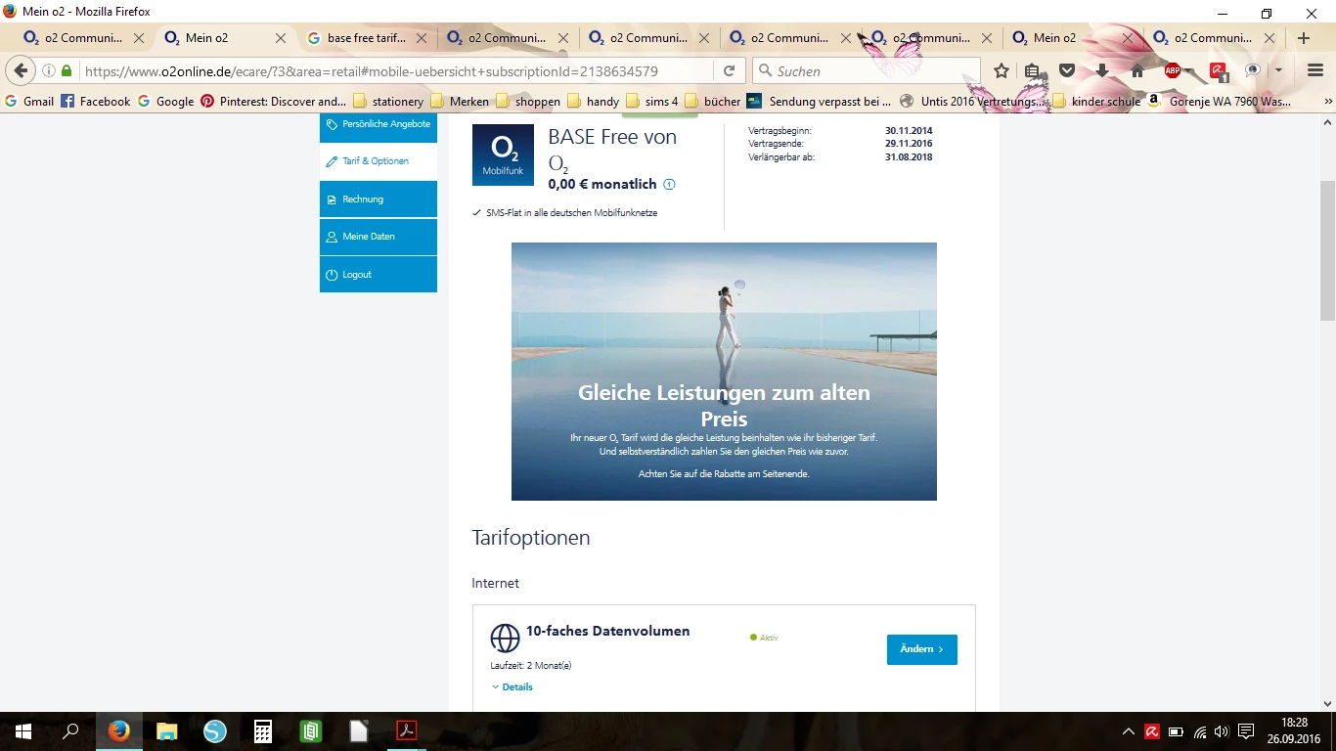Open the Facebook bookmark
The width and height of the screenshot is (1336, 751).
[95, 101]
